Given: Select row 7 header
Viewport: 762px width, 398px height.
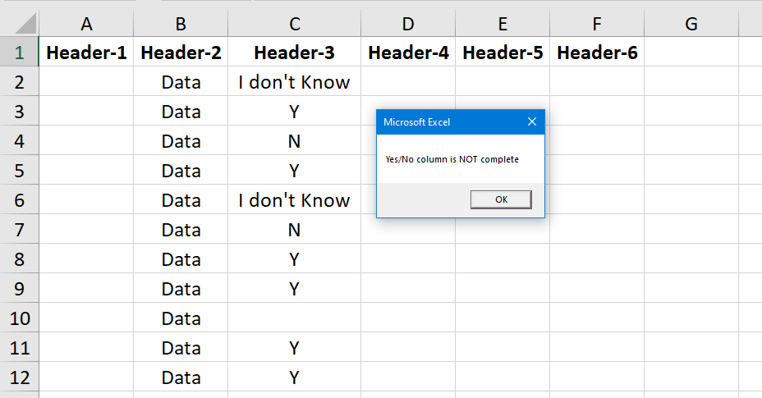Looking at the screenshot, I should tap(20, 230).
